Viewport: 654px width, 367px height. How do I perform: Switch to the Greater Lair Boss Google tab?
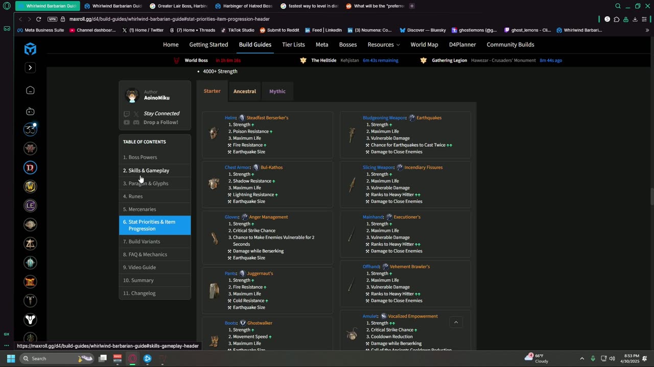click(179, 6)
